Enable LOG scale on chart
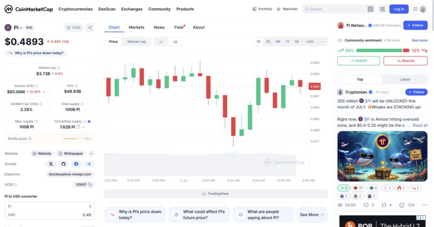 (310, 42)
